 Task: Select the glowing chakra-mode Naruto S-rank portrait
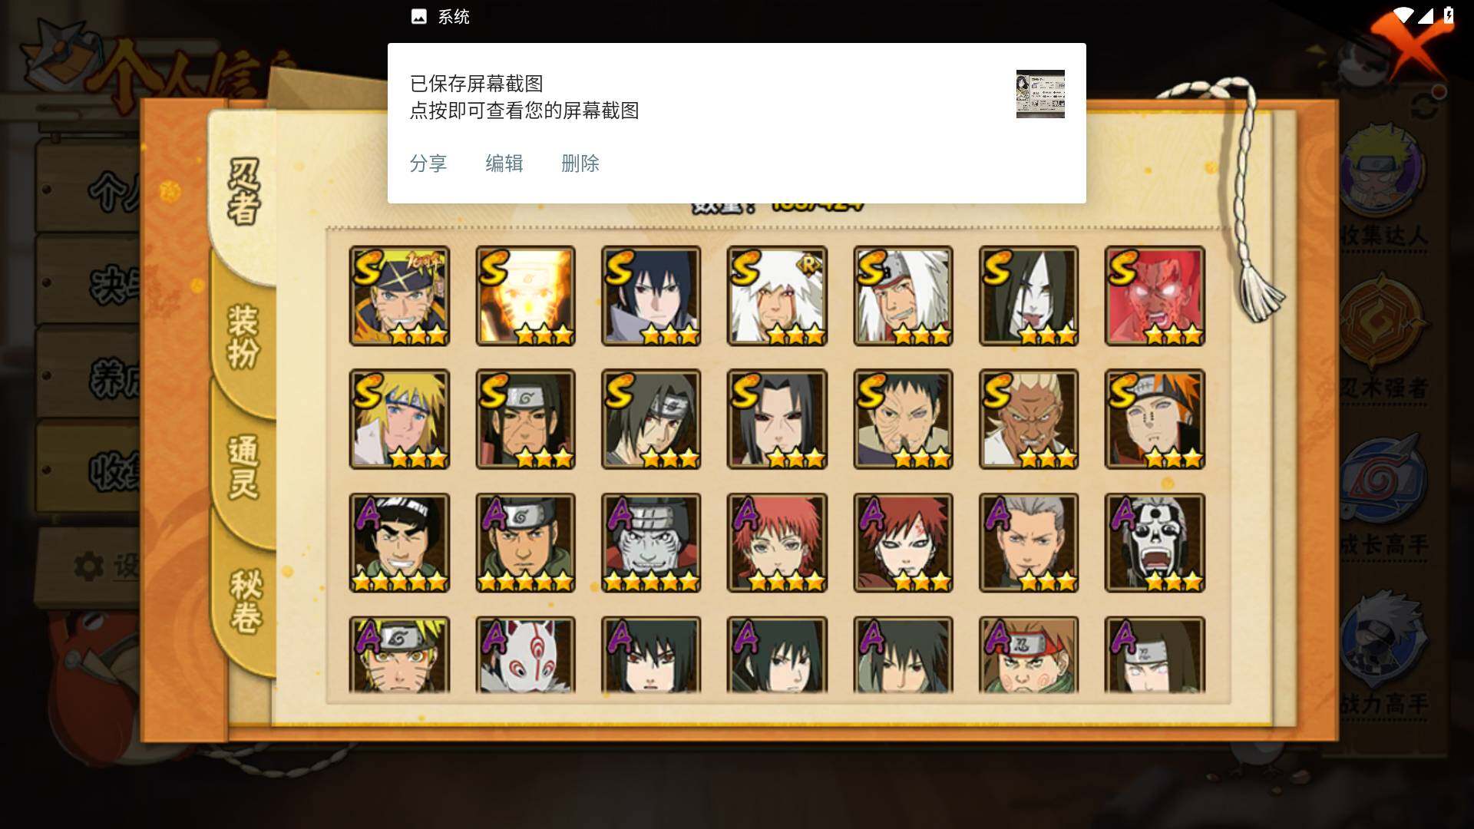525,296
